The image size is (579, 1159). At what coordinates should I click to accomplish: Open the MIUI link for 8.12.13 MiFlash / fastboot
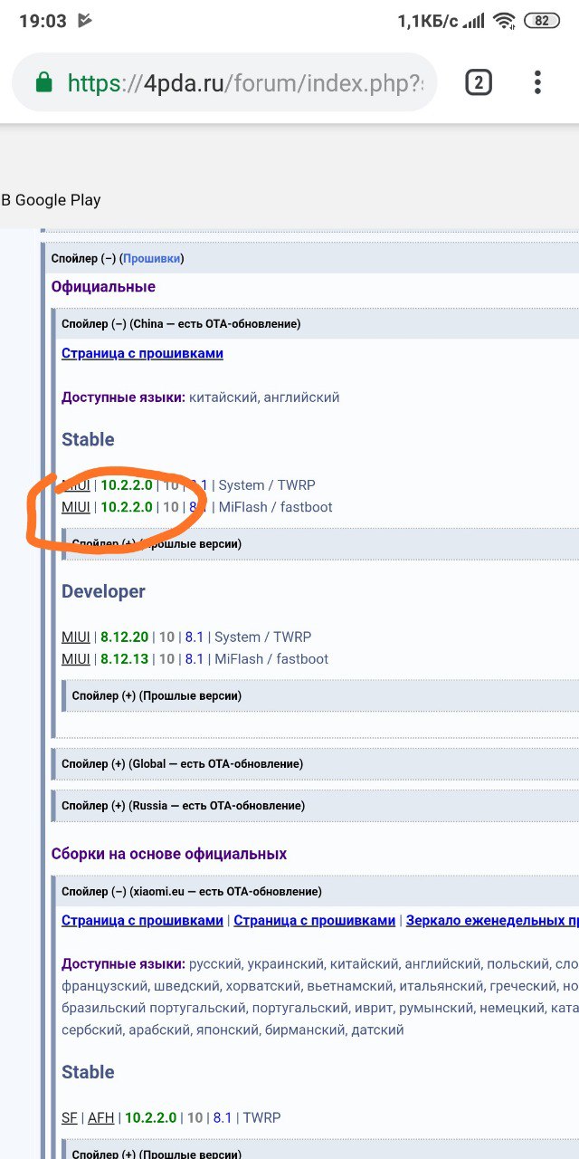(x=76, y=659)
